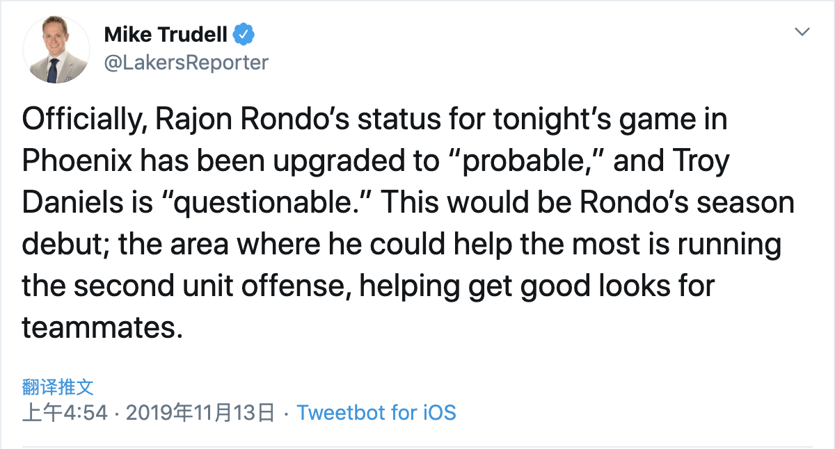Open Mike Trudell's profile photo avatar
This screenshot has width=835, height=449.
coord(56,49)
